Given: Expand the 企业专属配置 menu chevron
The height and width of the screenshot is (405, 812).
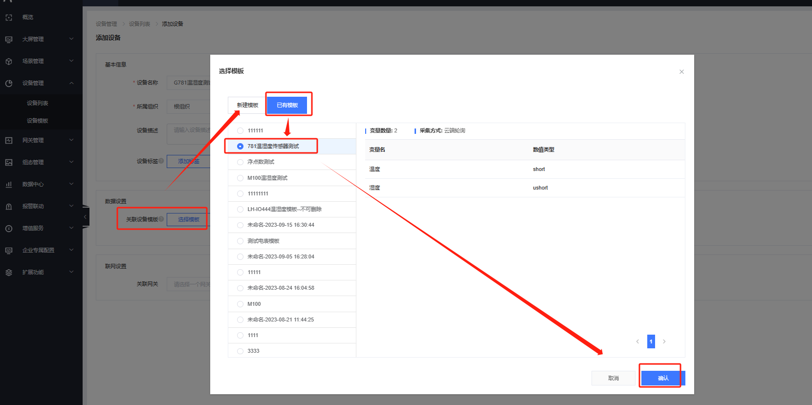Looking at the screenshot, I should (71, 250).
